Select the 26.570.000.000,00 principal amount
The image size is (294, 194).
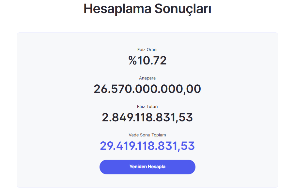click(x=147, y=89)
